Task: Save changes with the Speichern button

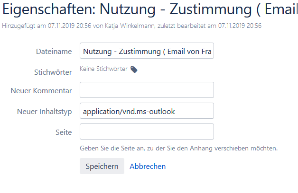Action: pyautogui.click(x=102, y=166)
